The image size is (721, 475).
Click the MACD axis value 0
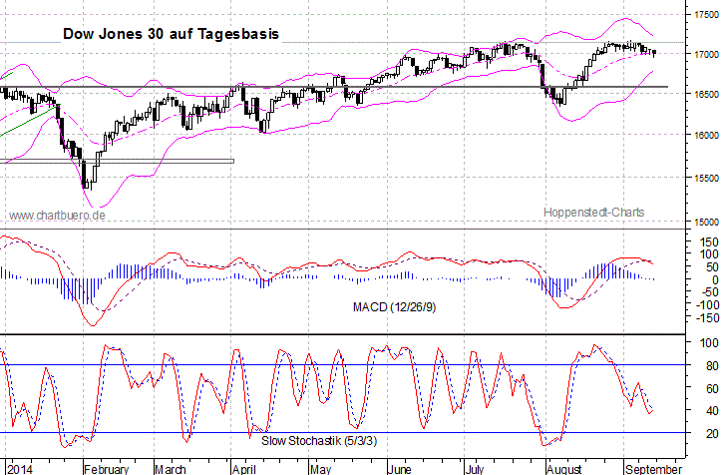click(x=714, y=279)
